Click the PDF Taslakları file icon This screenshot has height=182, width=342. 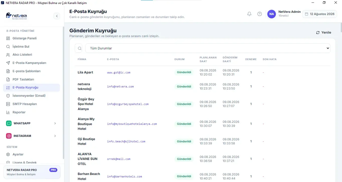point(8,79)
